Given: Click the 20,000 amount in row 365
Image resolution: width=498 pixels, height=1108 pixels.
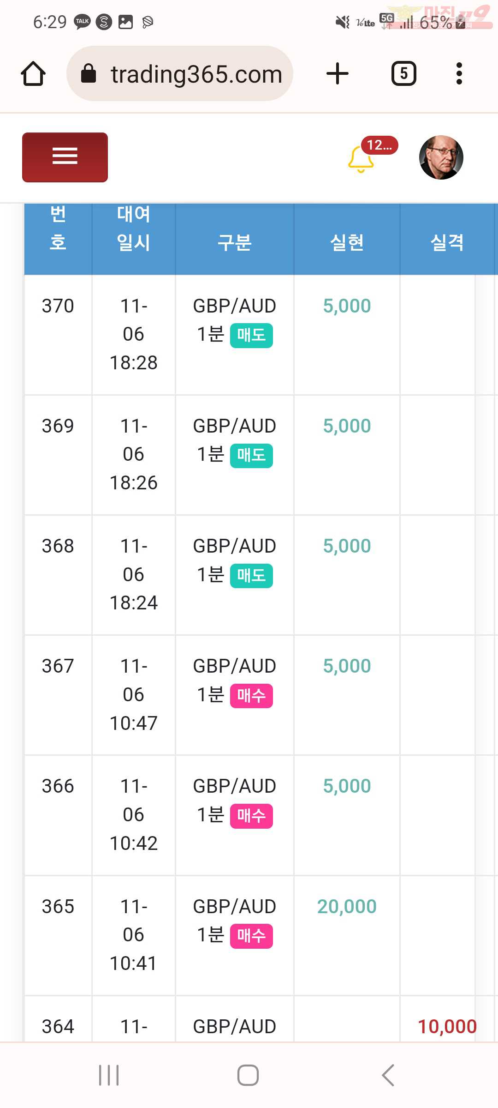Looking at the screenshot, I should click(347, 906).
